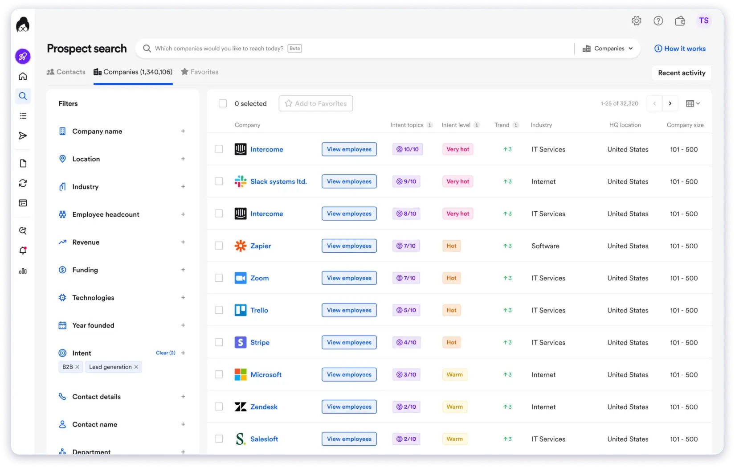Viewport: 735px width, 468px height.
Task: Click the help question mark icon
Action: [x=658, y=21]
